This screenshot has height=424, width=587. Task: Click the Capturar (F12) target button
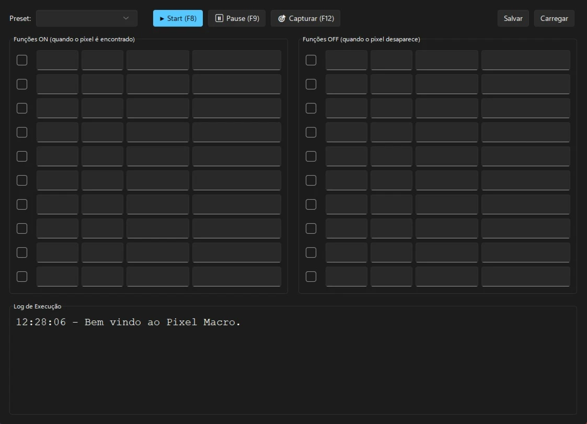(305, 18)
